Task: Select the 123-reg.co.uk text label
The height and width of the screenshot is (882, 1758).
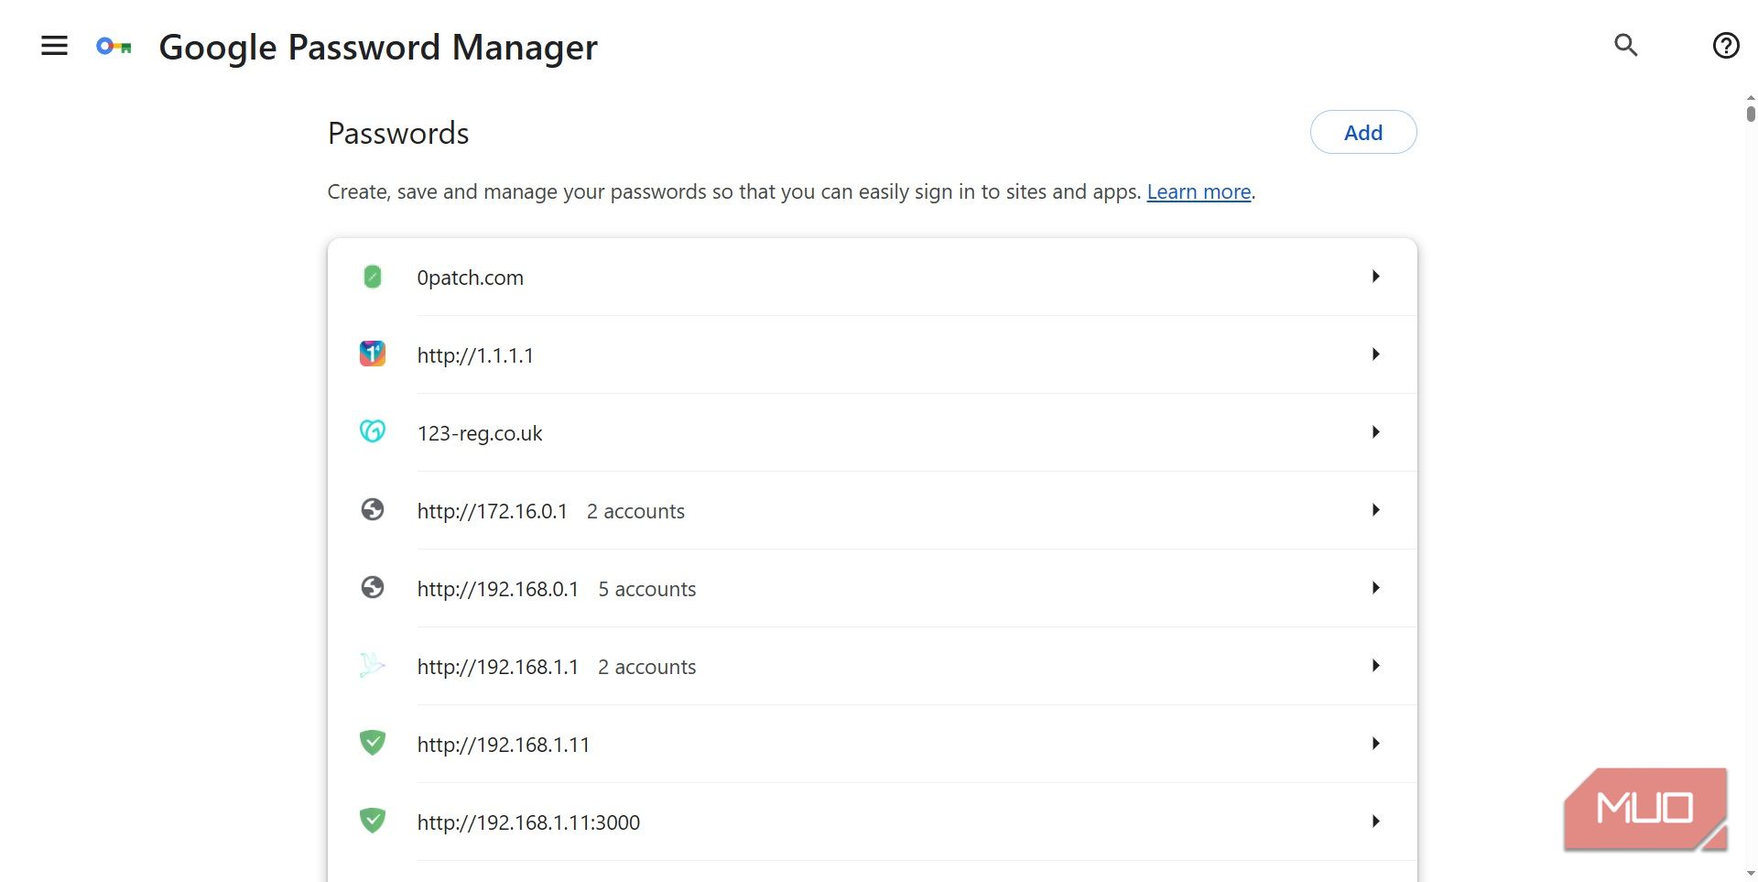Action: pyautogui.click(x=480, y=433)
